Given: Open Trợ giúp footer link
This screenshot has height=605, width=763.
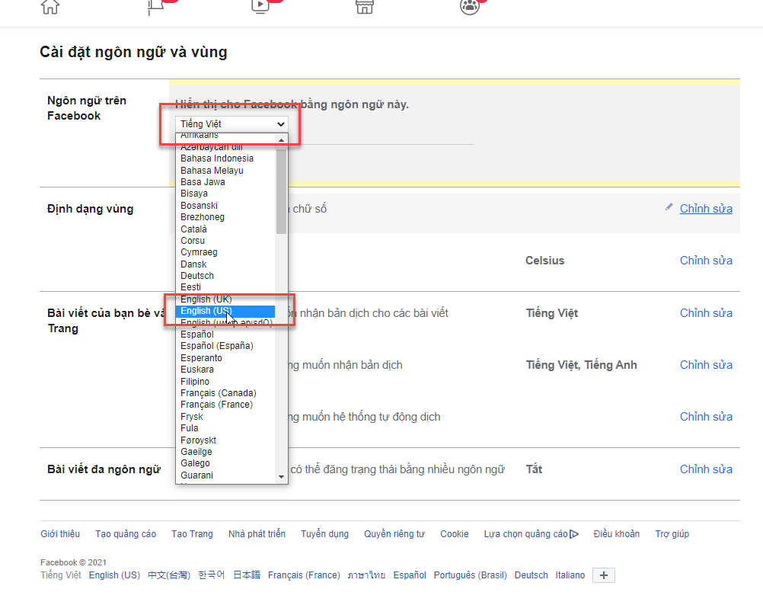Looking at the screenshot, I should (672, 534).
